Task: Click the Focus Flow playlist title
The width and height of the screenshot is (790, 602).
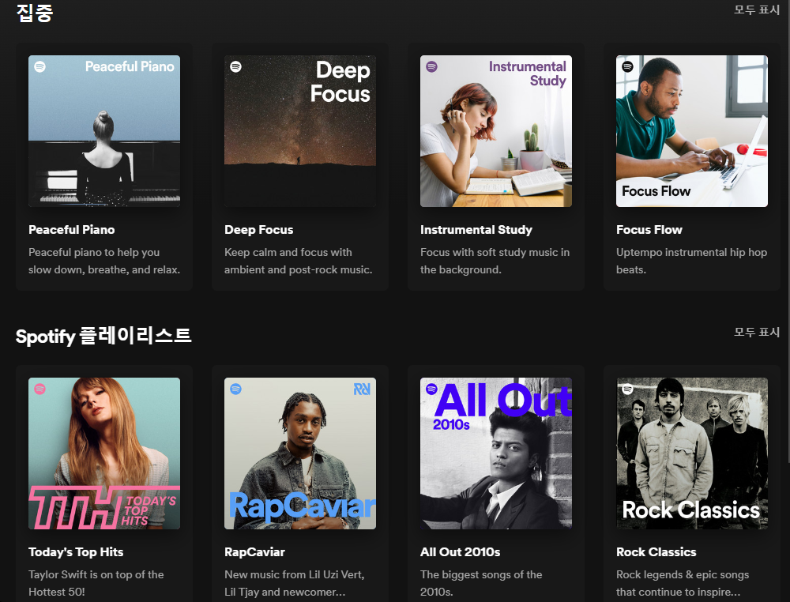Action: click(x=649, y=230)
